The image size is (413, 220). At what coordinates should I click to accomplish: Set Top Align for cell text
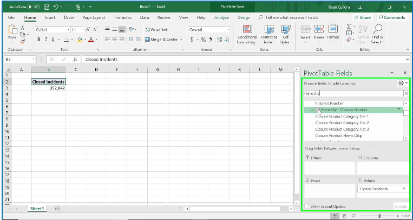(107, 29)
